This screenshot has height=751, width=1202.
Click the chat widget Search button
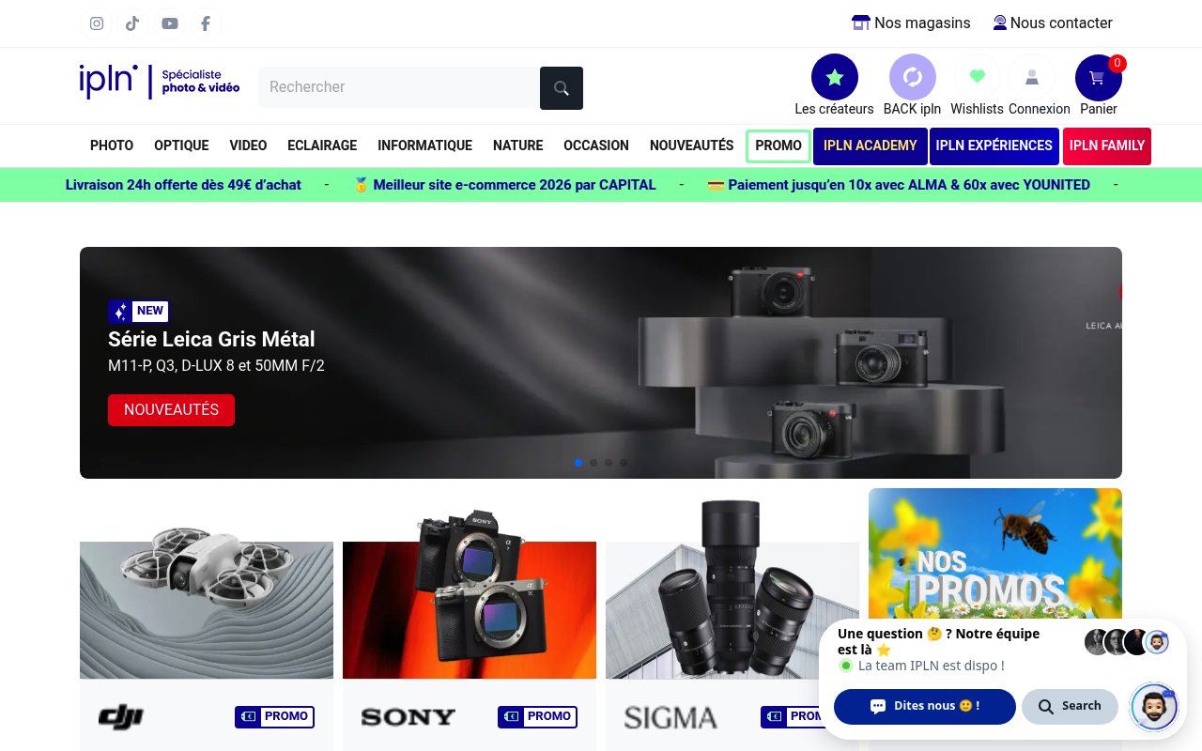pyautogui.click(x=1070, y=706)
